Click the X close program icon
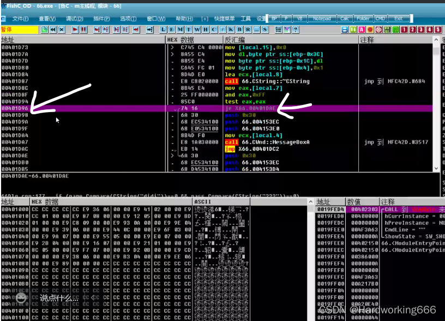This screenshot has width=445, height=321. click(62, 30)
